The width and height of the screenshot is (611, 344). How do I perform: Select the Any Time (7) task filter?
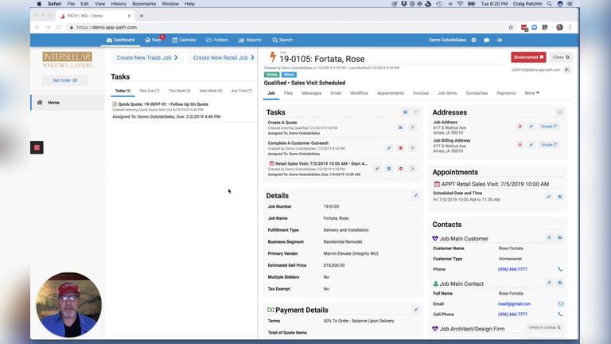coord(242,91)
